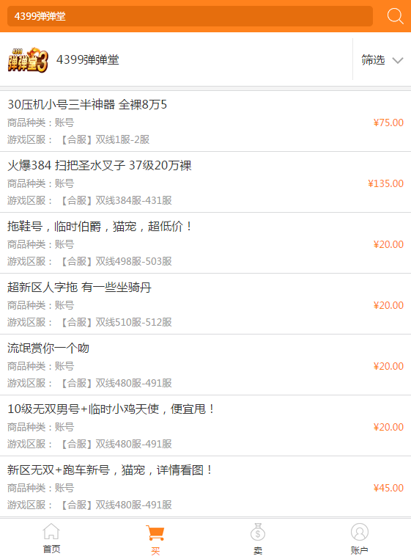Expand the 筛选 filter dropdown
Image resolution: width=411 pixels, height=559 pixels.
[382, 60]
